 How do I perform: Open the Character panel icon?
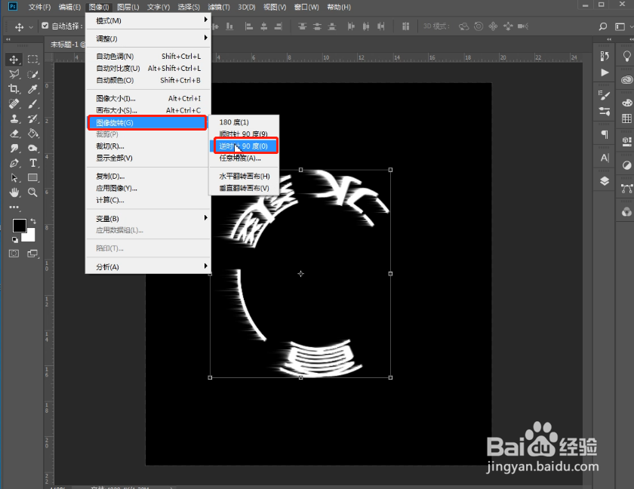(605, 158)
